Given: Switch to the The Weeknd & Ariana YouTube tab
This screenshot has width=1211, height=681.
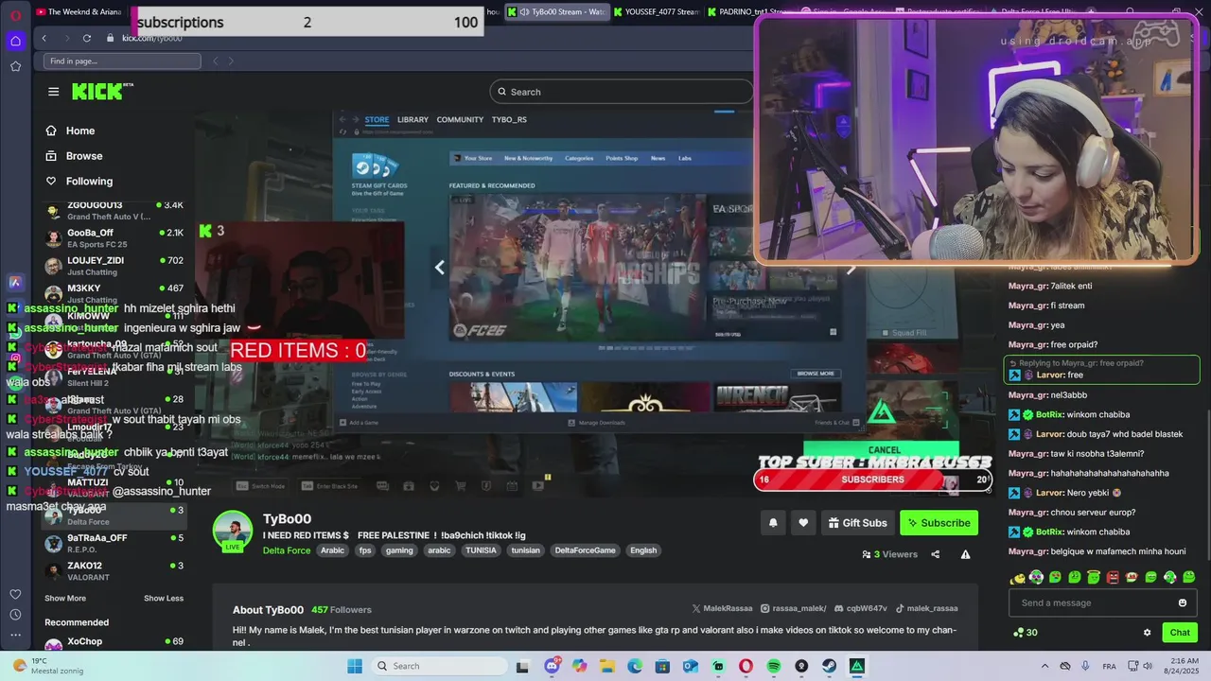Looking at the screenshot, I should click(x=81, y=12).
